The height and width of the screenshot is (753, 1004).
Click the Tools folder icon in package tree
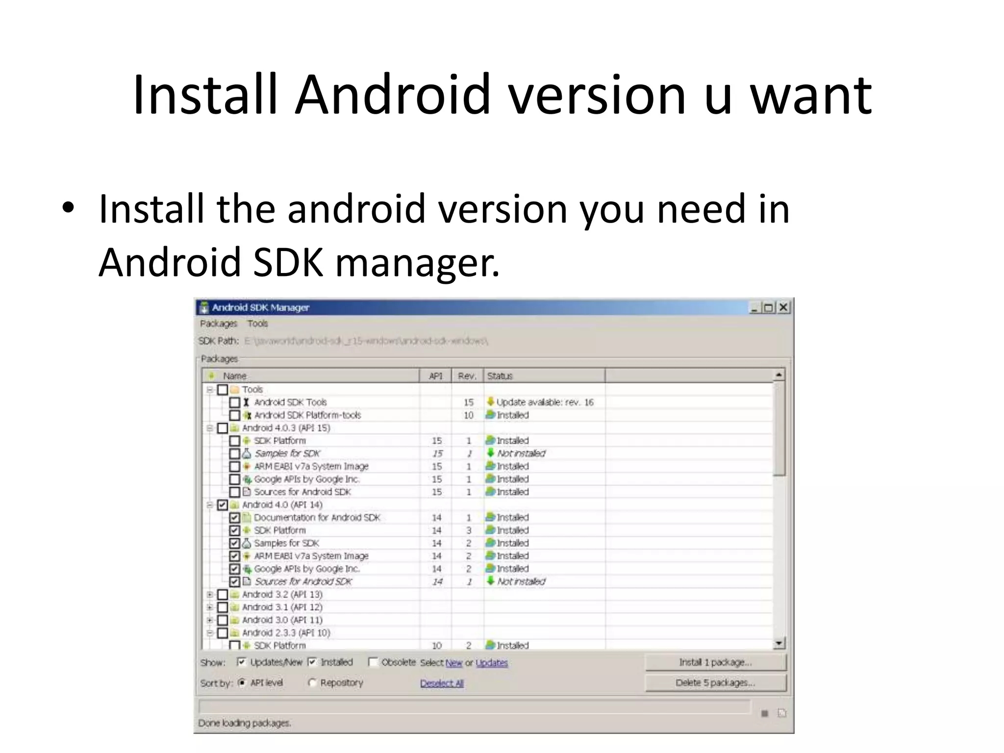click(235, 390)
